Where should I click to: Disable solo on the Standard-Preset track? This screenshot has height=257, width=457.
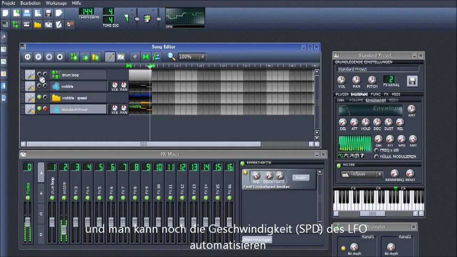click(45, 109)
